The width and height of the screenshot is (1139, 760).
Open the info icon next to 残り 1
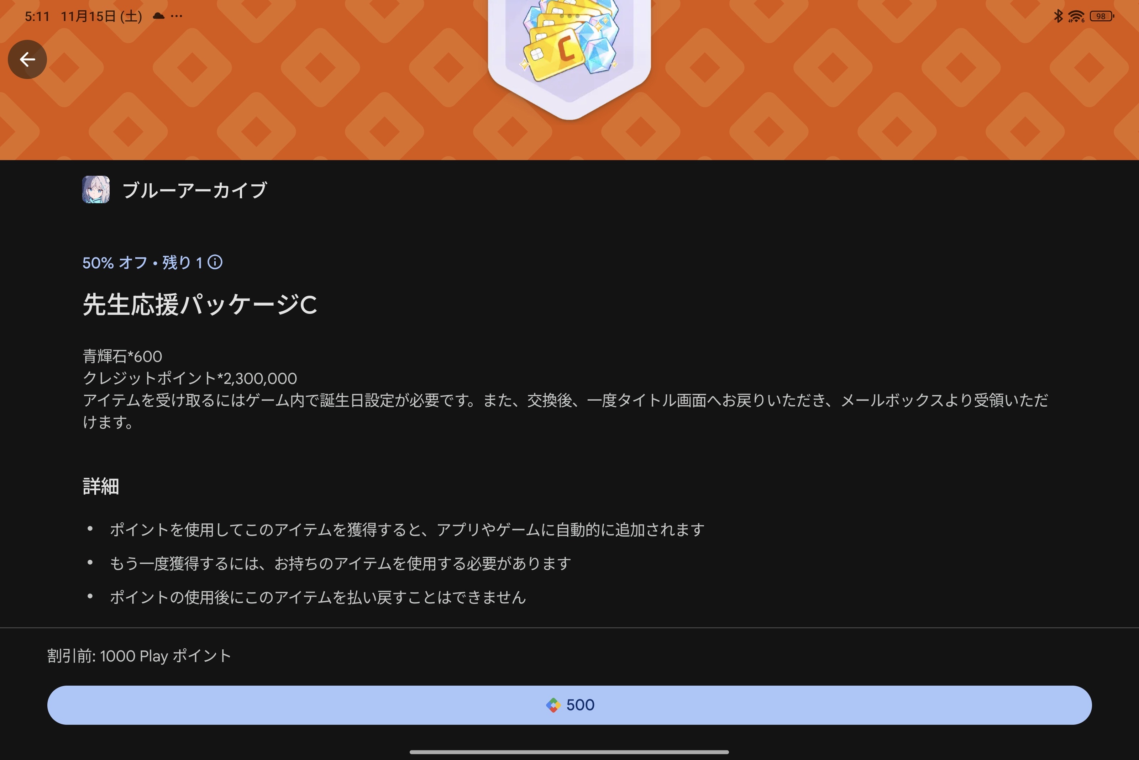pyautogui.click(x=215, y=262)
